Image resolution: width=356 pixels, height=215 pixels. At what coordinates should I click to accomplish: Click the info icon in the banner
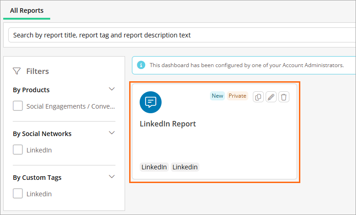pos(141,65)
